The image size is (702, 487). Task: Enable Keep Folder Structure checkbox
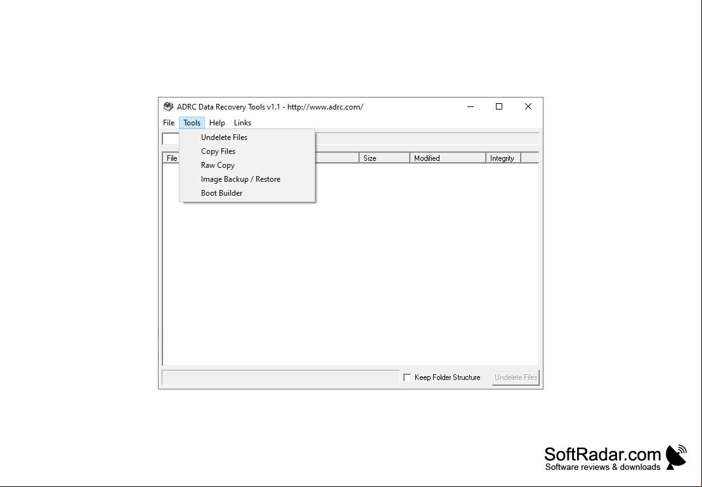tap(407, 377)
